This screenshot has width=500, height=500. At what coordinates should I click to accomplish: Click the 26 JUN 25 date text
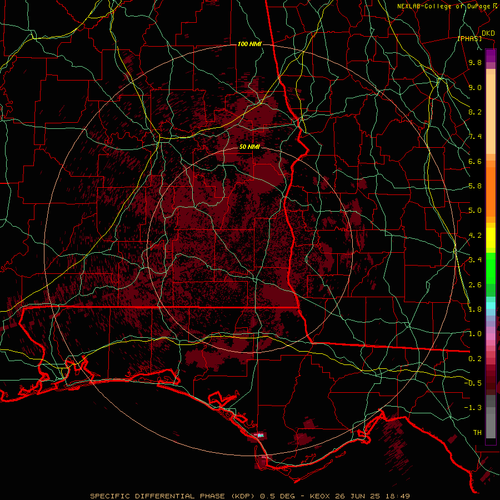357,496
